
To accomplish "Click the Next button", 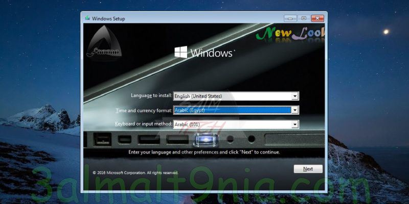I will 308,169.
